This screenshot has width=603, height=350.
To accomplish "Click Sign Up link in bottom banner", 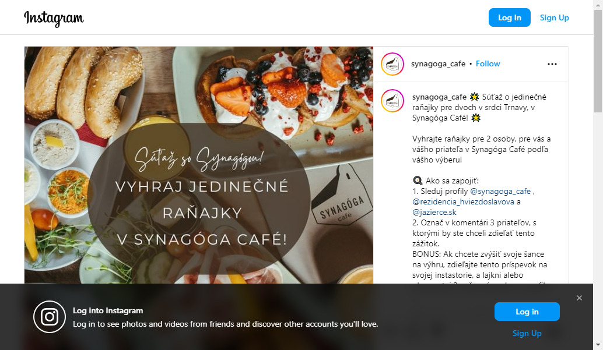I will click(x=527, y=334).
